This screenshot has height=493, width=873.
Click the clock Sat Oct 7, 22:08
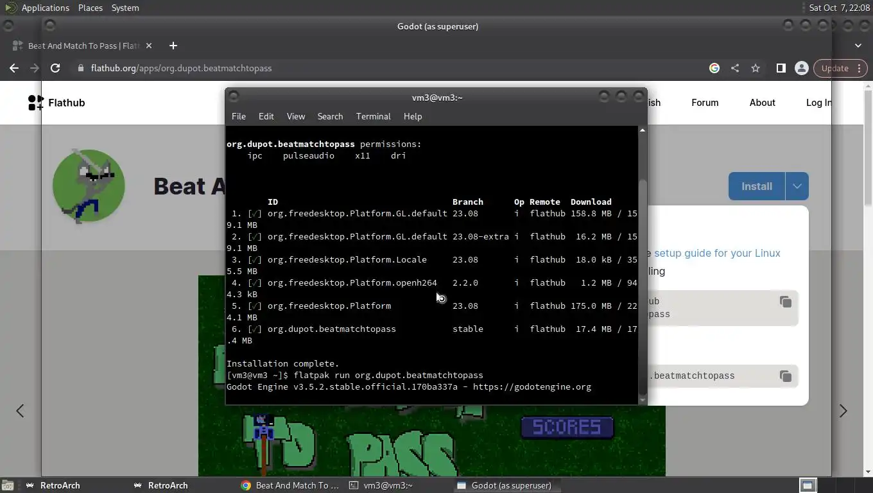(839, 8)
